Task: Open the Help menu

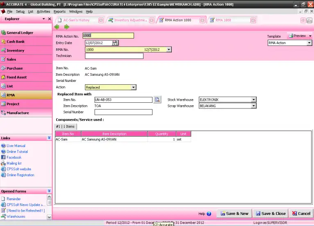Action: 89,11
